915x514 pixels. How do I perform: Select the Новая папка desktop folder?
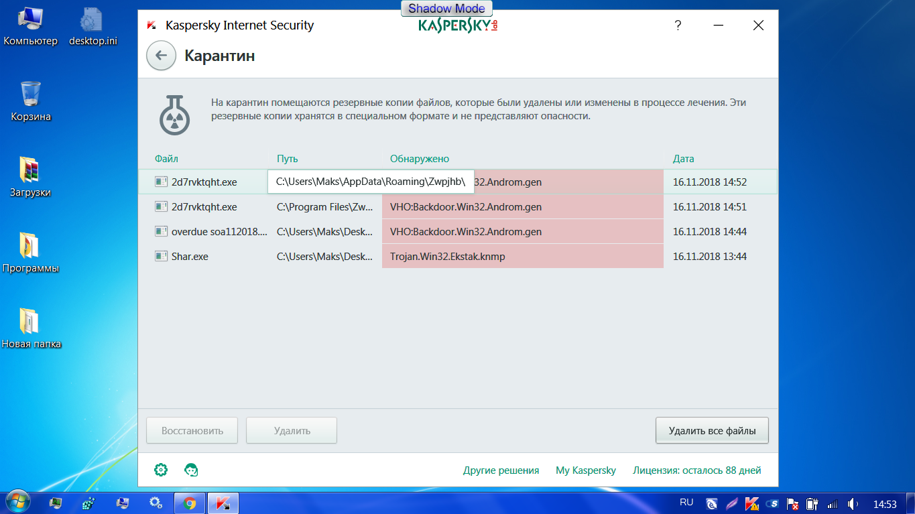[x=31, y=329]
